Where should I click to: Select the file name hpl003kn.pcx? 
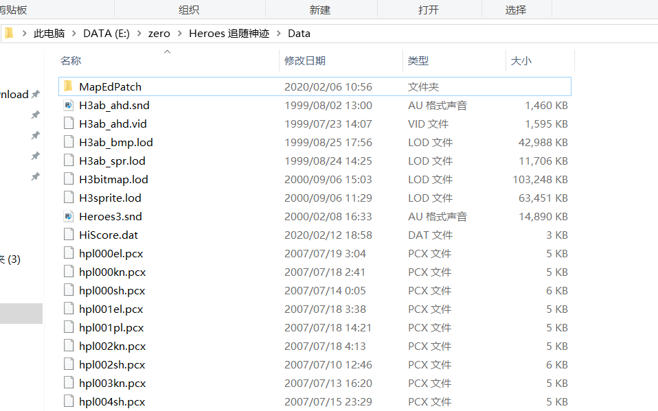coord(113,383)
